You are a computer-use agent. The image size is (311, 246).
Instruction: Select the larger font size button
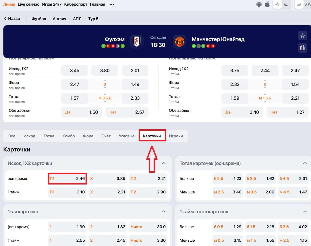point(308,5)
